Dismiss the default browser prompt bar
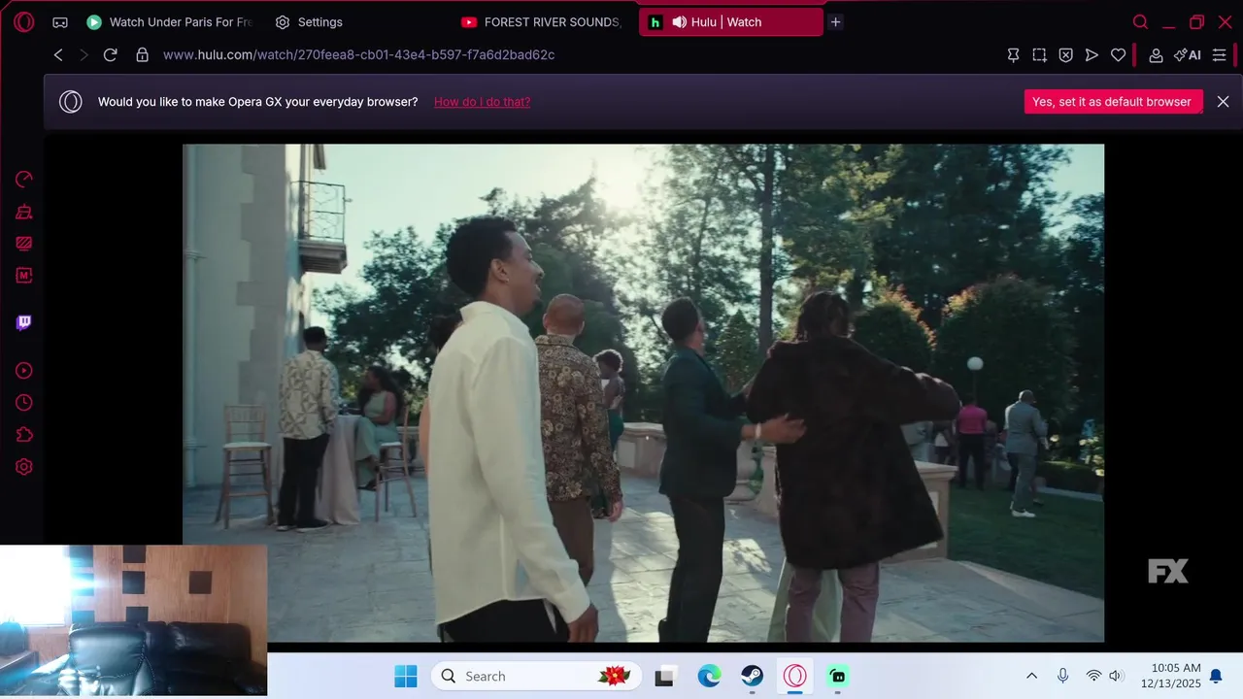 pyautogui.click(x=1223, y=102)
